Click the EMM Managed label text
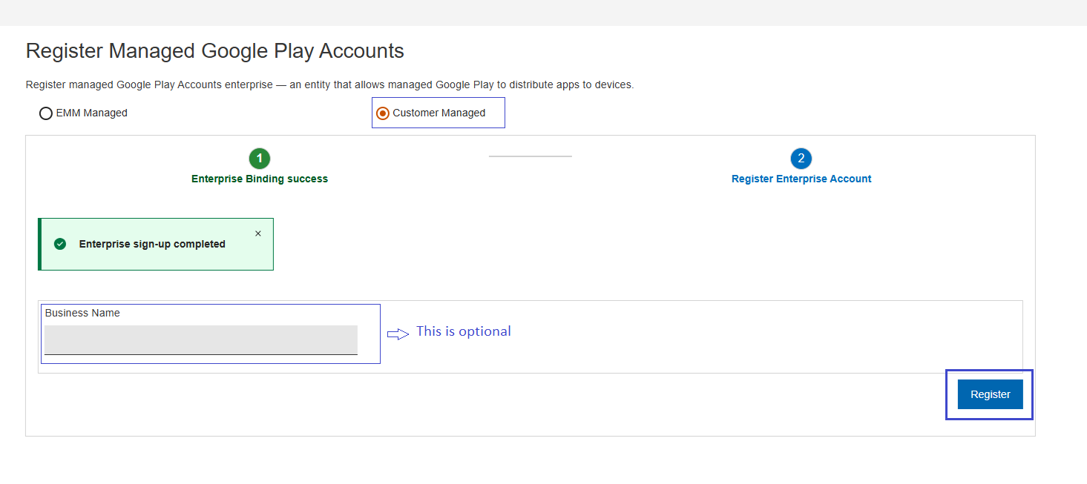Viewport: 1087px width, 484px height. coord(92,113)
